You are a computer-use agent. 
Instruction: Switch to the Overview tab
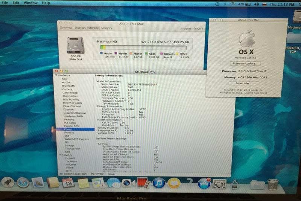tap(66, 27)
